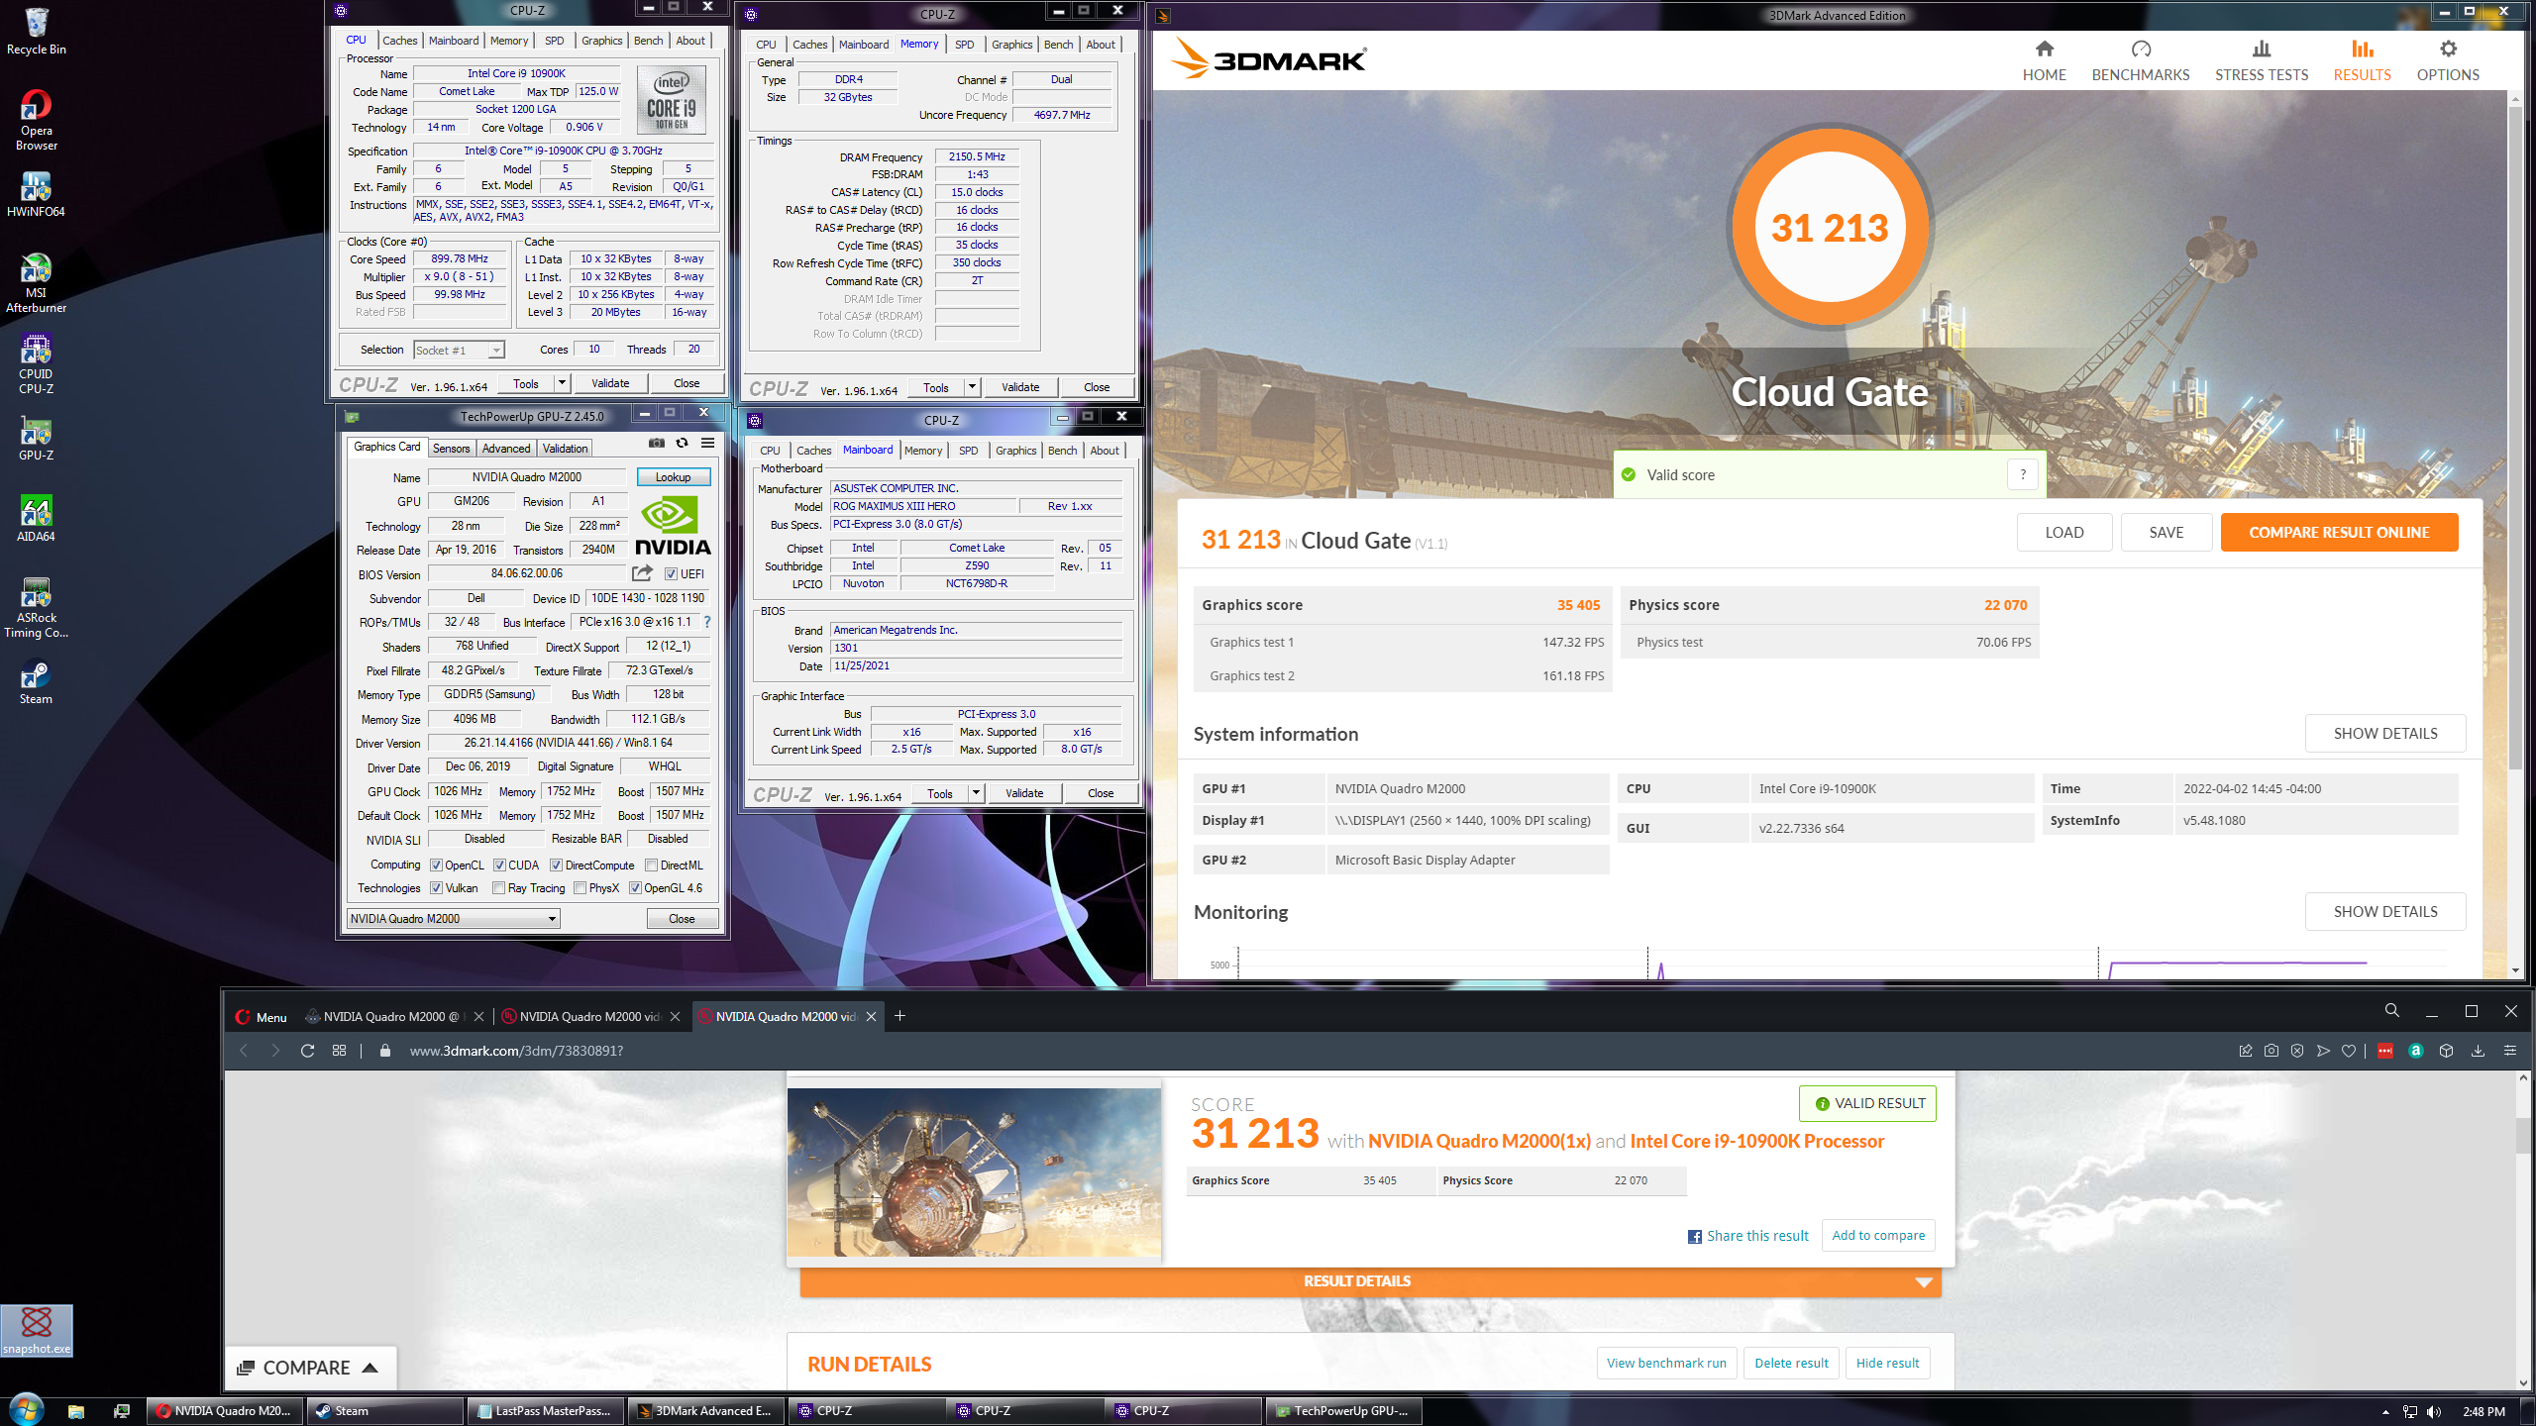Image resolution: width=2536 pixels, height=1426 pixels.
Task: Open SPD tab in CPU-Z Memory window
Action: click(964, 45)
